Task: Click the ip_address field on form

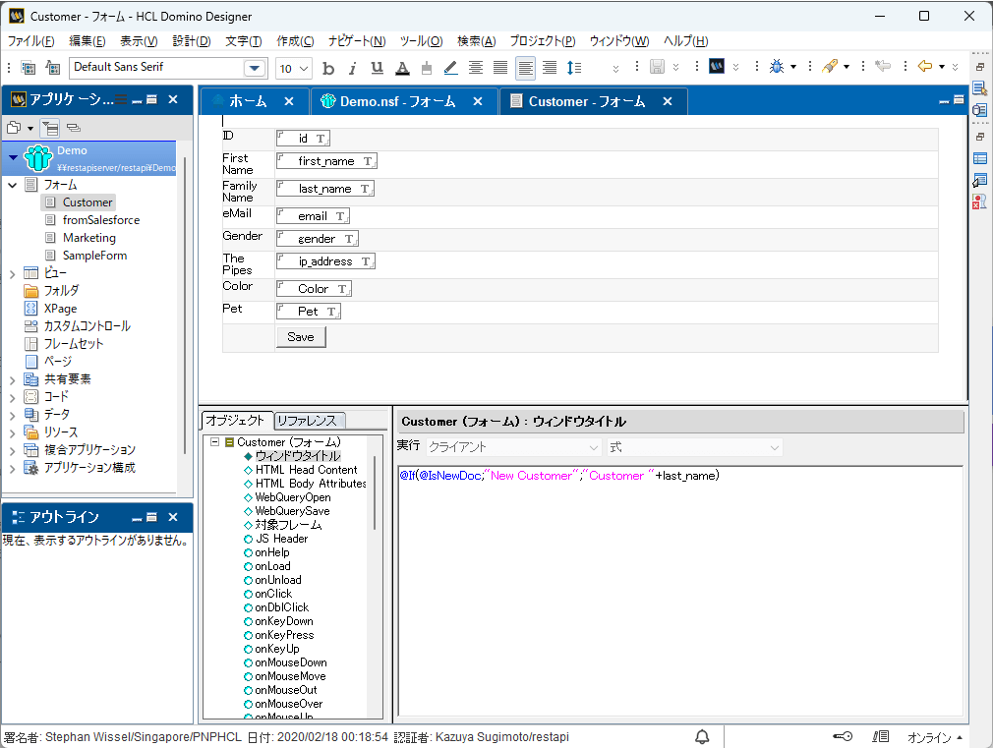Action: [x=325, y=261]
